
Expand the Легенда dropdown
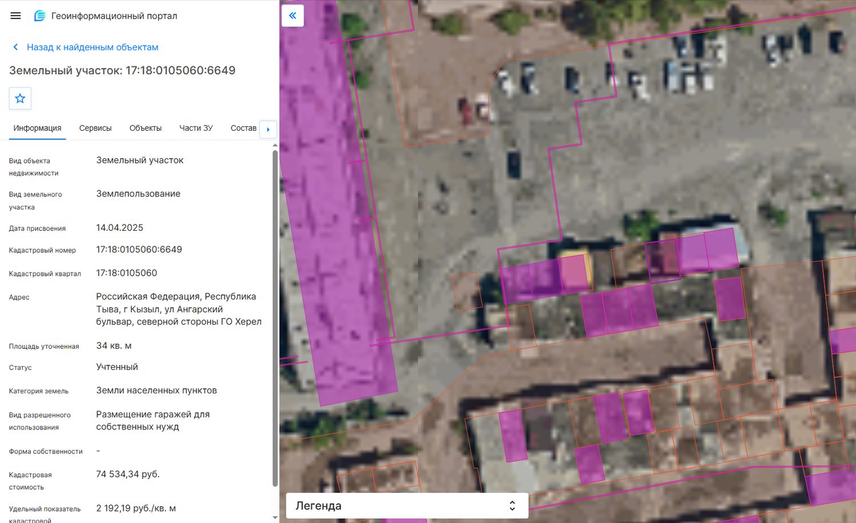pos(407,506)
